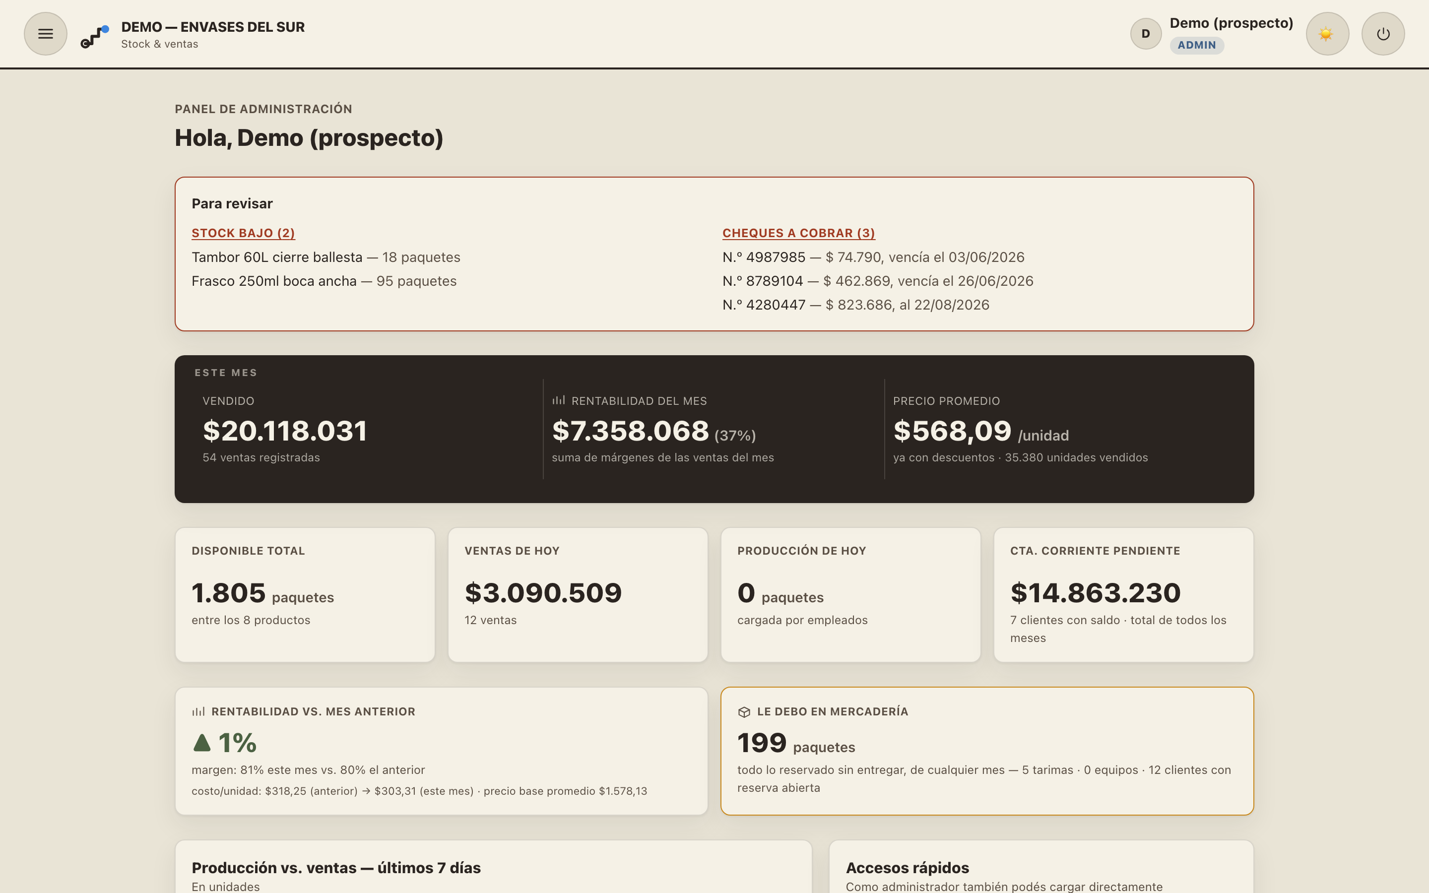The height and width of the screenshot is (893, 1429).
Task: Click the green up-triangle trend icon
Action: point(202,742)
